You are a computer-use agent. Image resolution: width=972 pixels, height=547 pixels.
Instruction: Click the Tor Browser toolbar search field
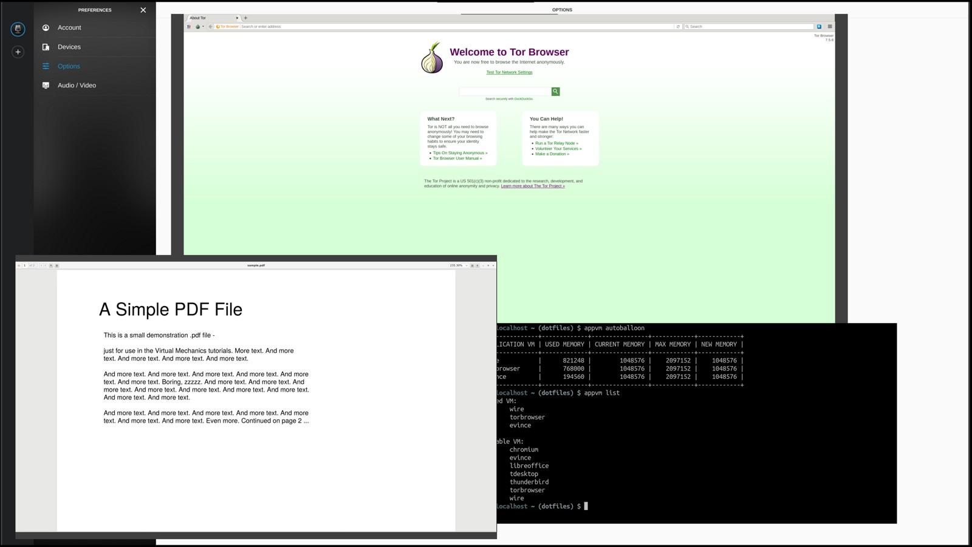click(748, 27)
